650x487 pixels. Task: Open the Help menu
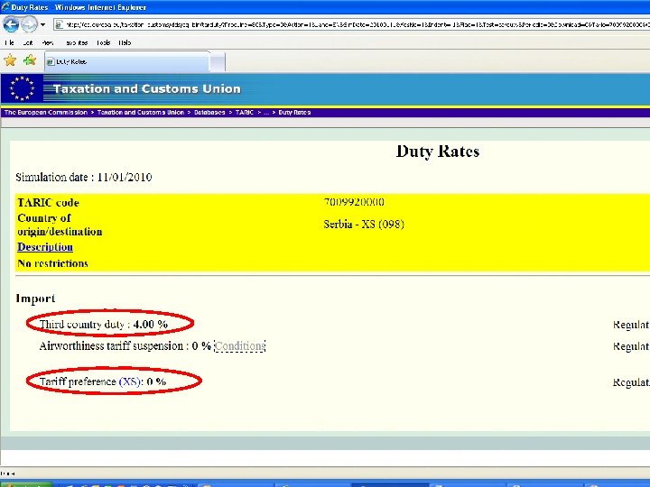pos(125,42)
